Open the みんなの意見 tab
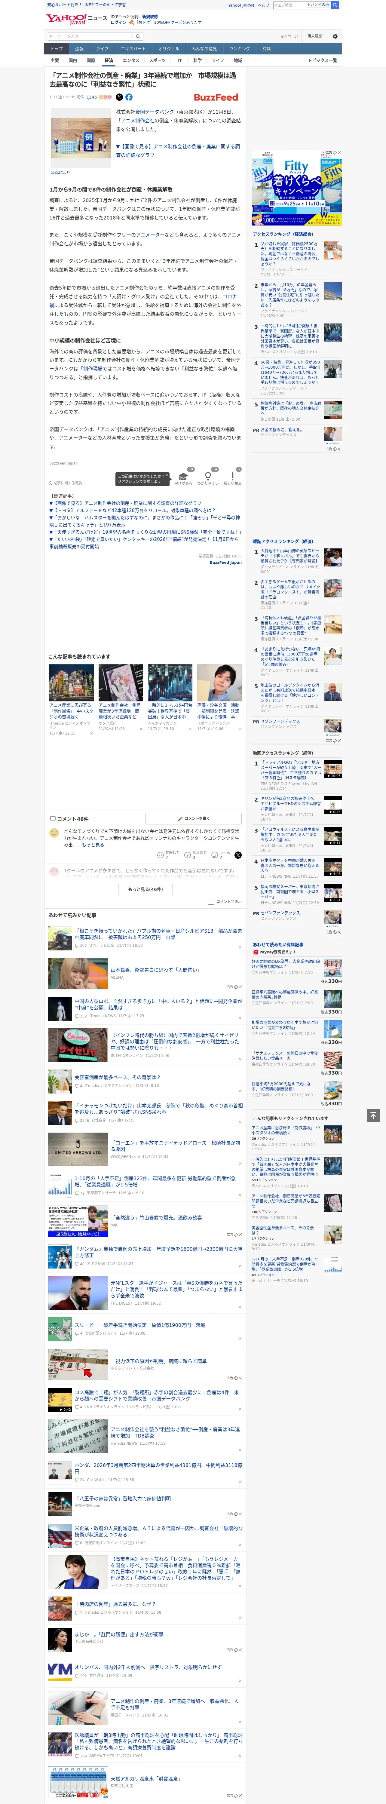Viewport: 386px width, 1804px height. pos(204,48)
